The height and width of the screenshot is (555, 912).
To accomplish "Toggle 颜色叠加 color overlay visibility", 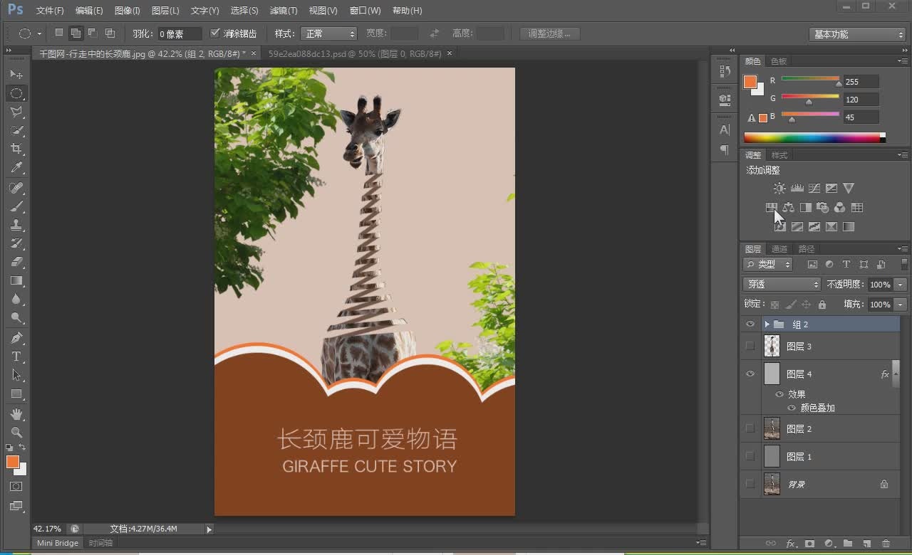I will [x=792, y=408].
